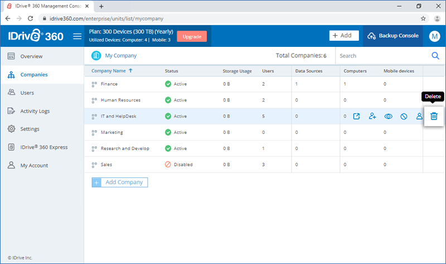Screen dimensions: 446x264
Task: Click the person icon in IT and HelpDesk row
Action: tap(419, 116)
